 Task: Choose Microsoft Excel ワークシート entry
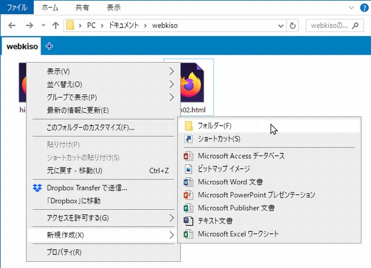(237, 234)
